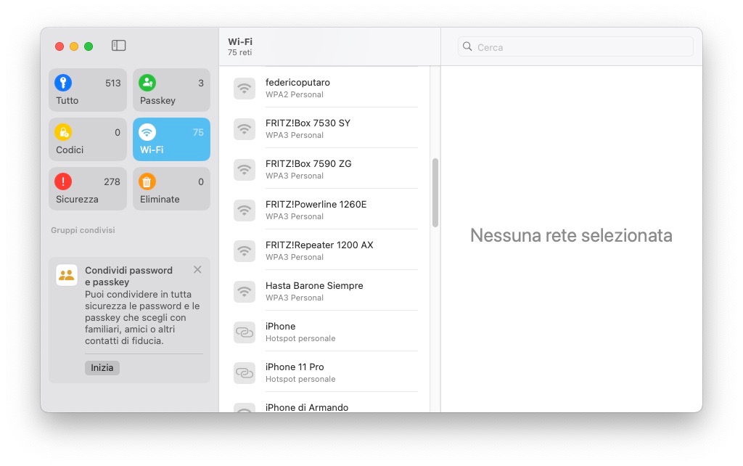This screenshot has height=466, width=743.
Task: Open the Sicurezza security category
Action: pyautogui.click(x=88, y=189)
